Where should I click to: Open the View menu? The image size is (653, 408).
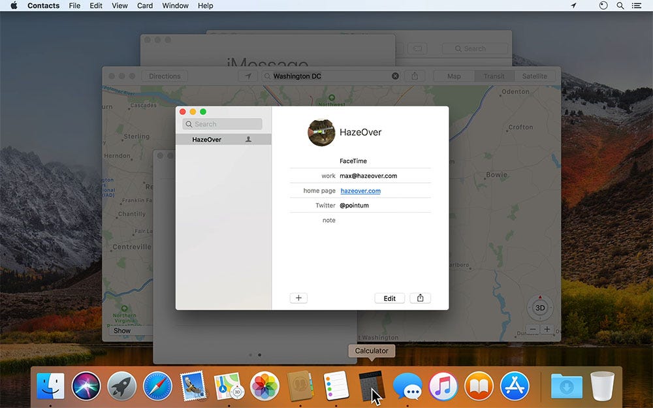click(x=119, y=5)
